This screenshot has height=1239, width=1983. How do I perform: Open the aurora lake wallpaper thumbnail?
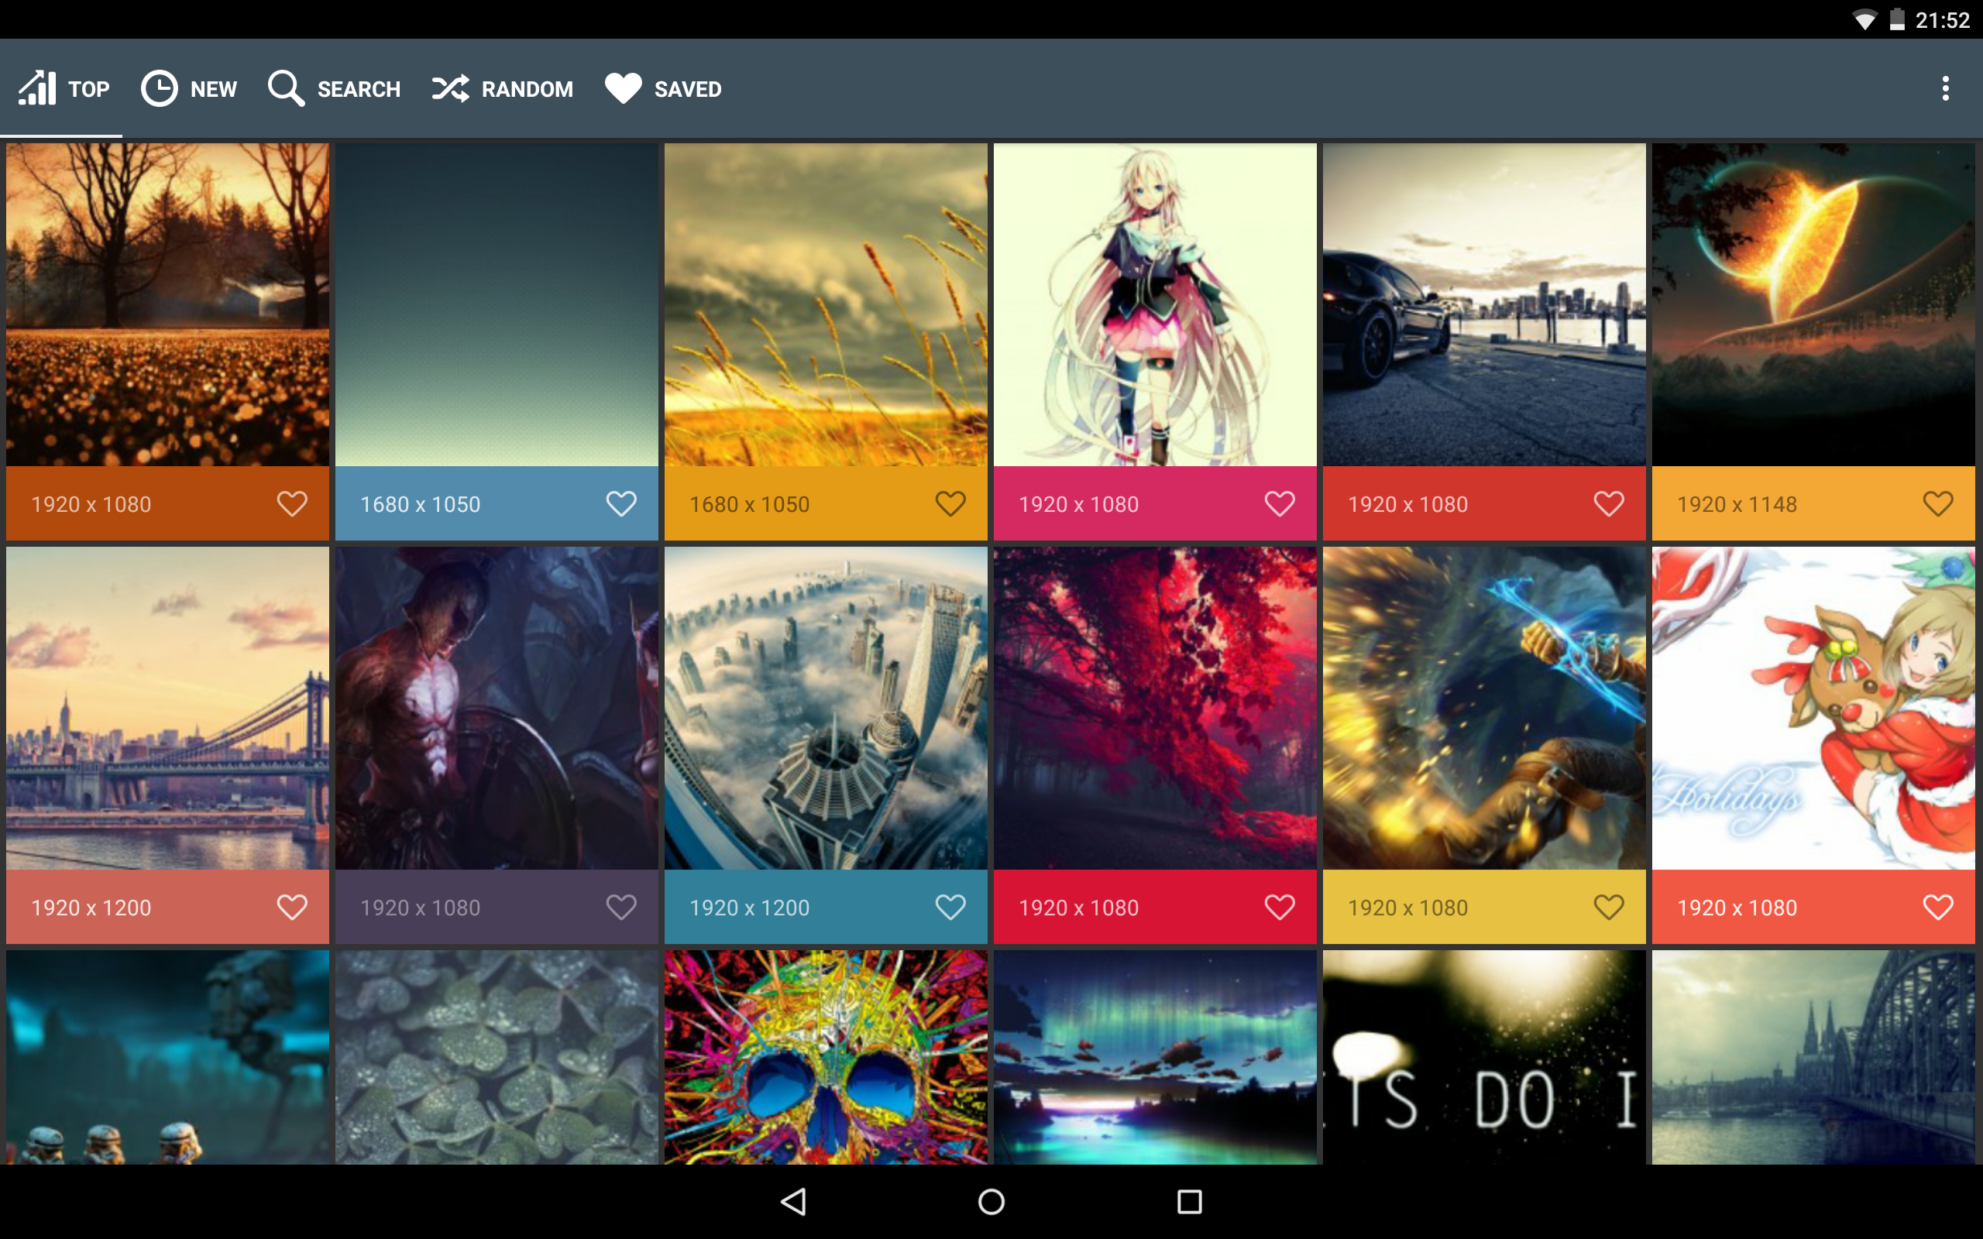1155,1057
